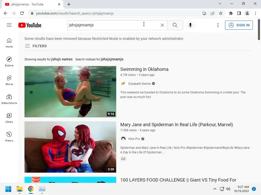Click the 'jshsjs names' corrected query link
This screenshot has width=261, height=195.
pyautogui.click(x=62, y=59)
